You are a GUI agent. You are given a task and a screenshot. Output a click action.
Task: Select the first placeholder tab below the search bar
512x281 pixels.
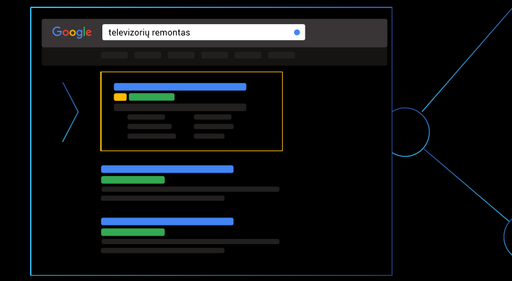click(114, 56)
